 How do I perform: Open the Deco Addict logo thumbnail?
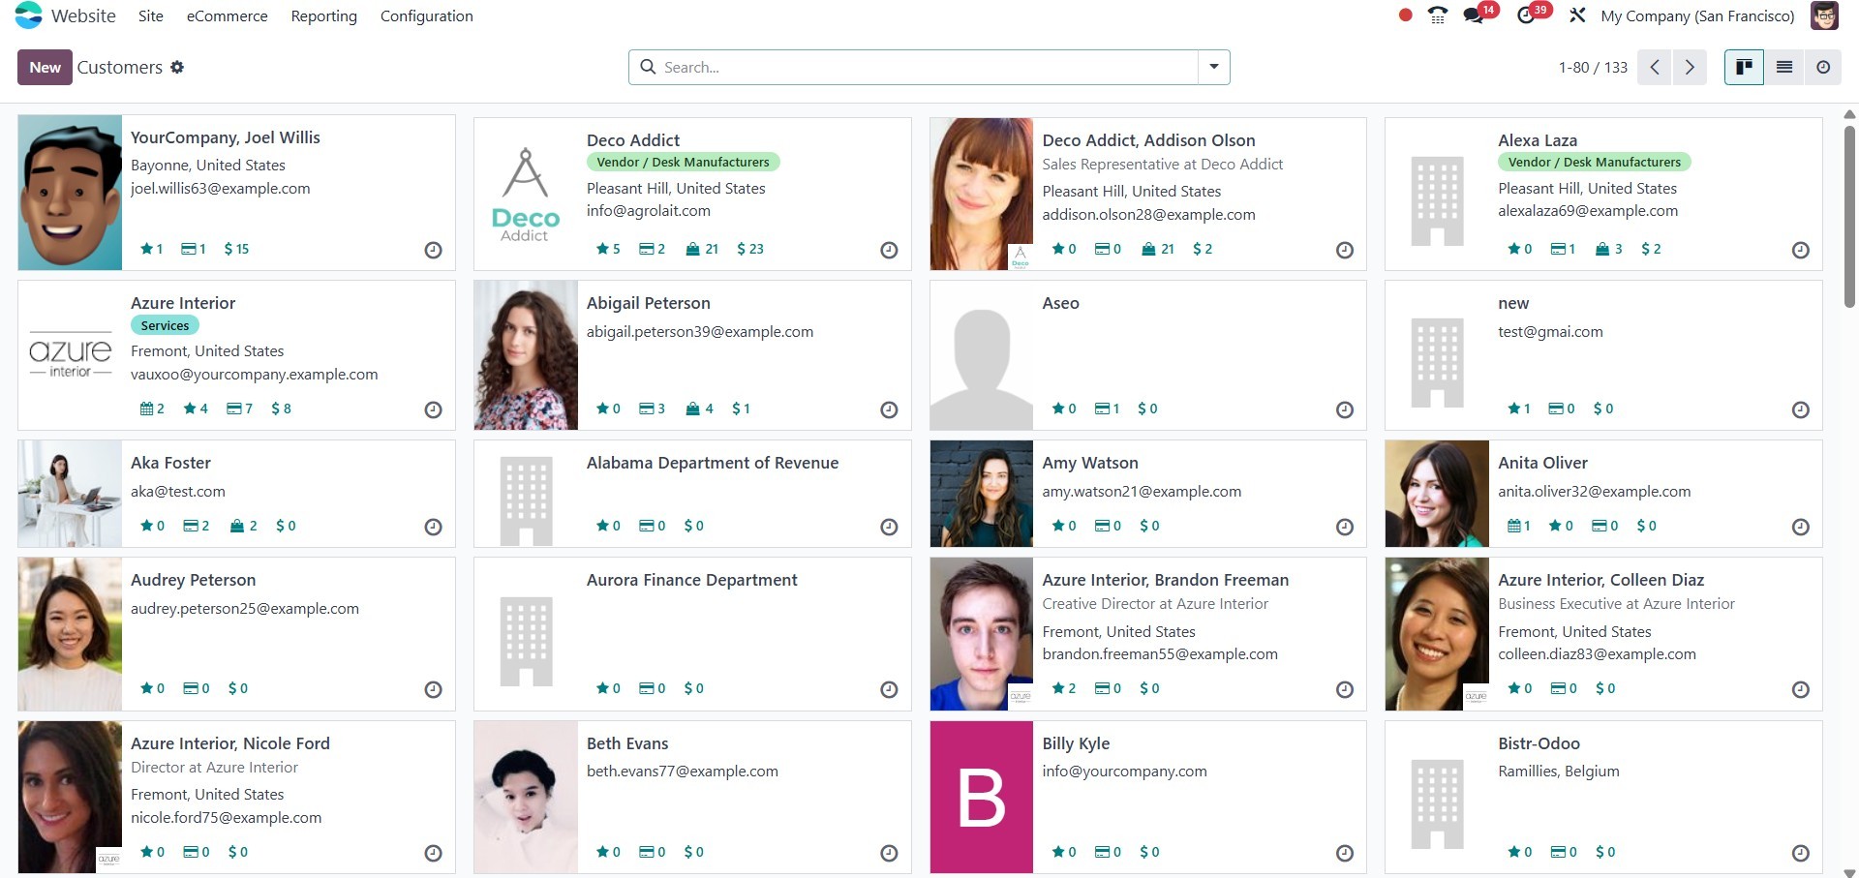pos(526,195)
